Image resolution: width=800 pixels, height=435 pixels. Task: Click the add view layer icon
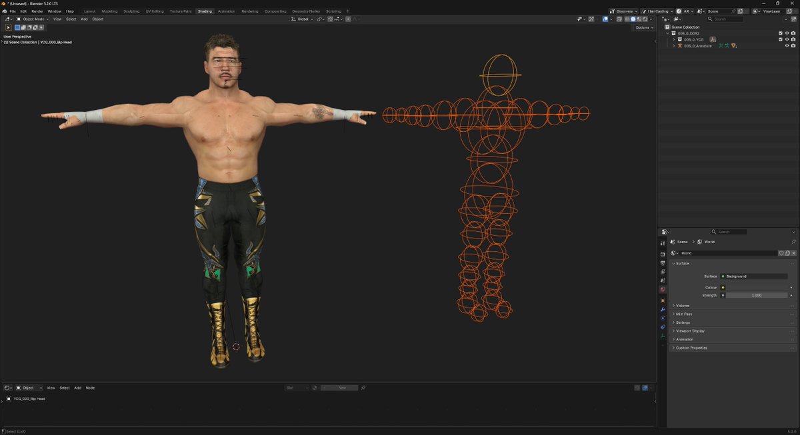tap(788, 11)
